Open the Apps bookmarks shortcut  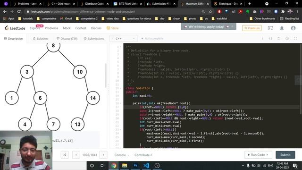click(x=9, y=18)
